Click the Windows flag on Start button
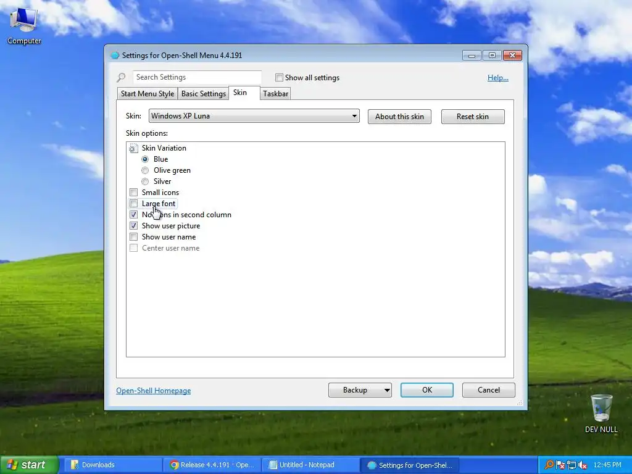 [12, 465]
